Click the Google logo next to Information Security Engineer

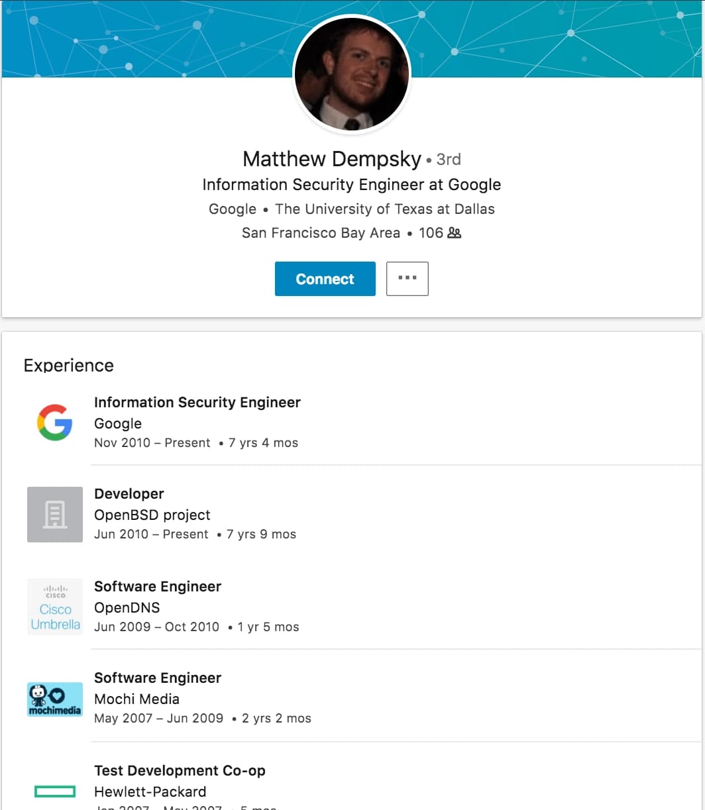tap(54, 423)
